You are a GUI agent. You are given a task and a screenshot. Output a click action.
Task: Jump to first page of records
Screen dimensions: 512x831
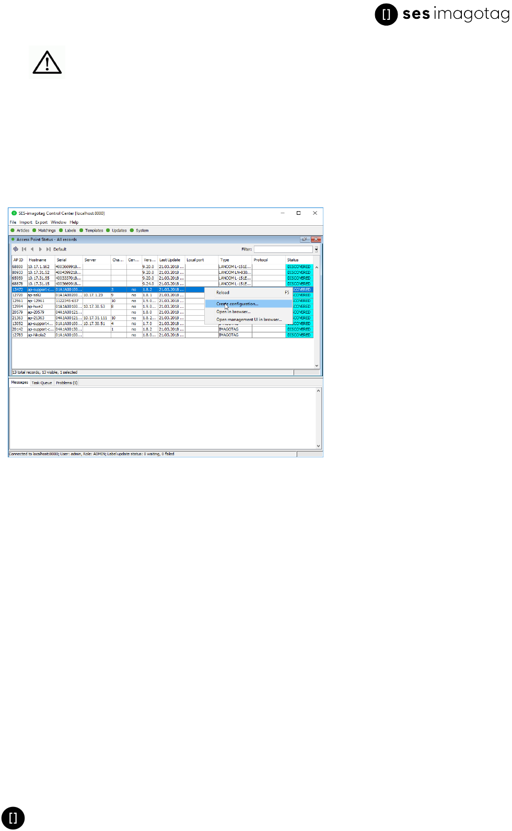pyautogui.click(x=24, y=249)
